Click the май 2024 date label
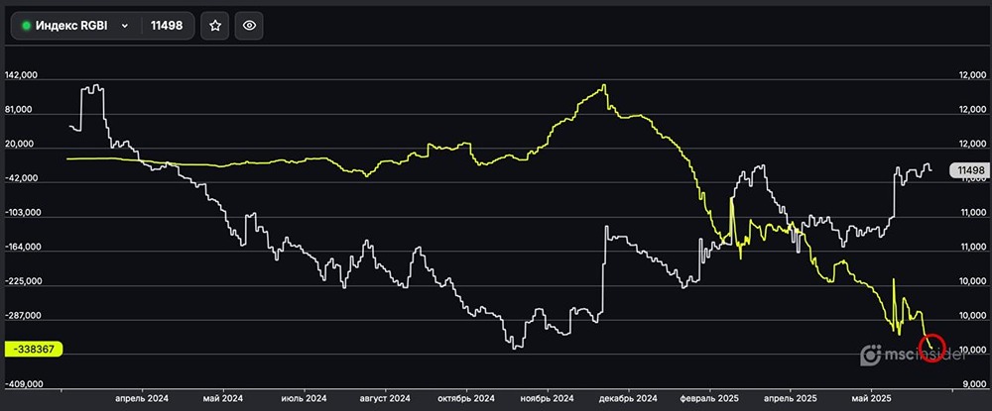Viewport: 992px width, 411px height. click(x=223, y=399)
